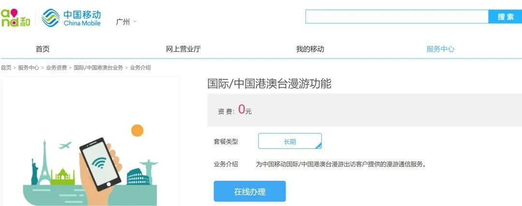The width and height of the screenshot is (522, 206).
Task: Open 国际/中国港澳台业务 breadcrumb link
Action: (x=98, y=68)
